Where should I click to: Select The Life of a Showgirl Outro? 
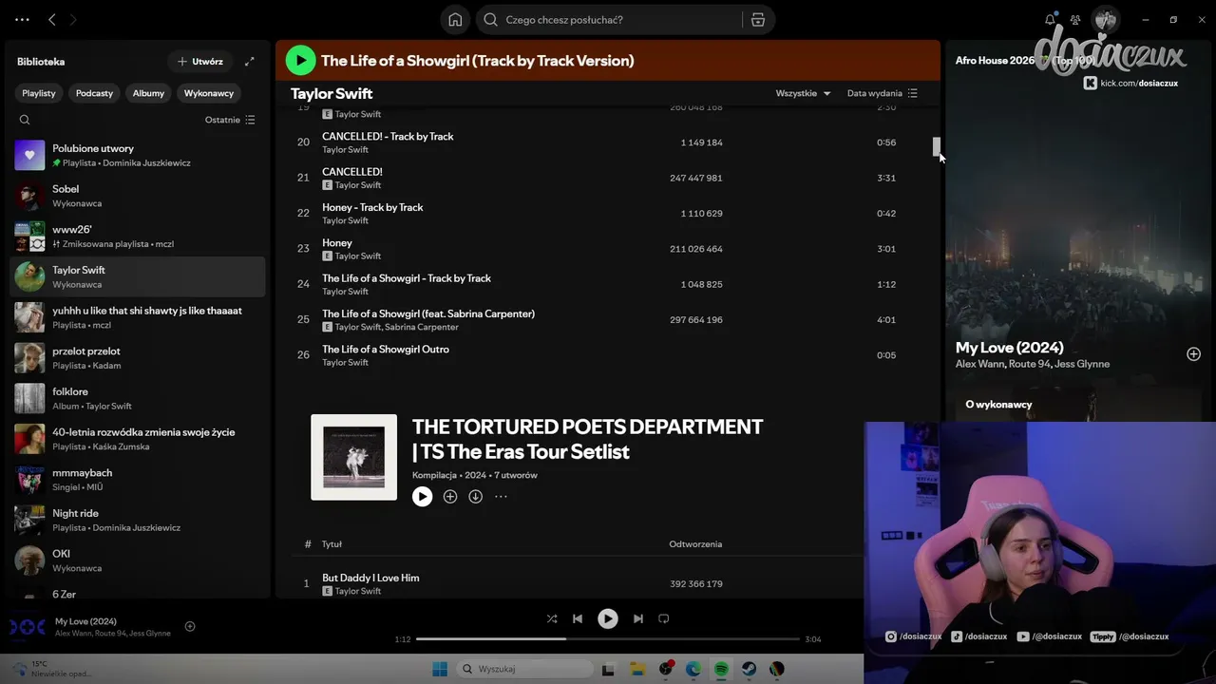click(386, 349)
